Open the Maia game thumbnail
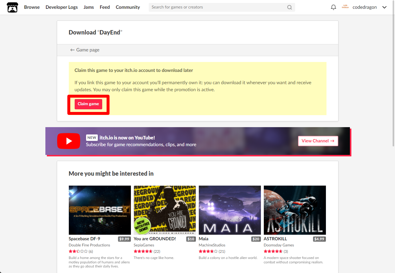Image resolution: width=395 pixels, height=273 pixels. (230, 210)
